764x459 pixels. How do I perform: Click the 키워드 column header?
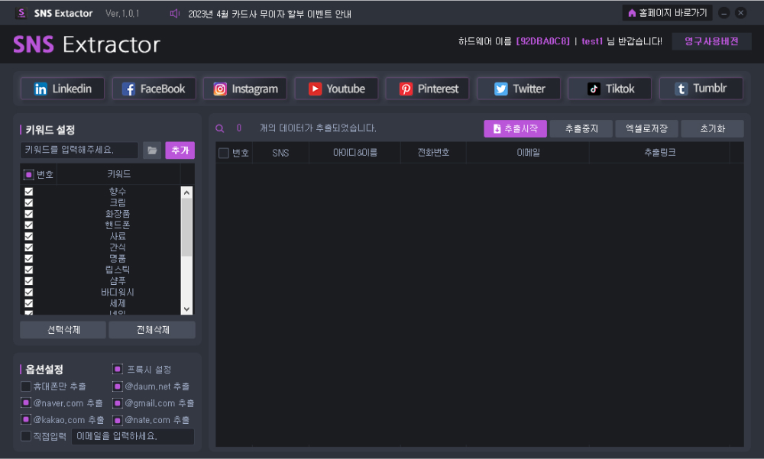tap(118, 174)
